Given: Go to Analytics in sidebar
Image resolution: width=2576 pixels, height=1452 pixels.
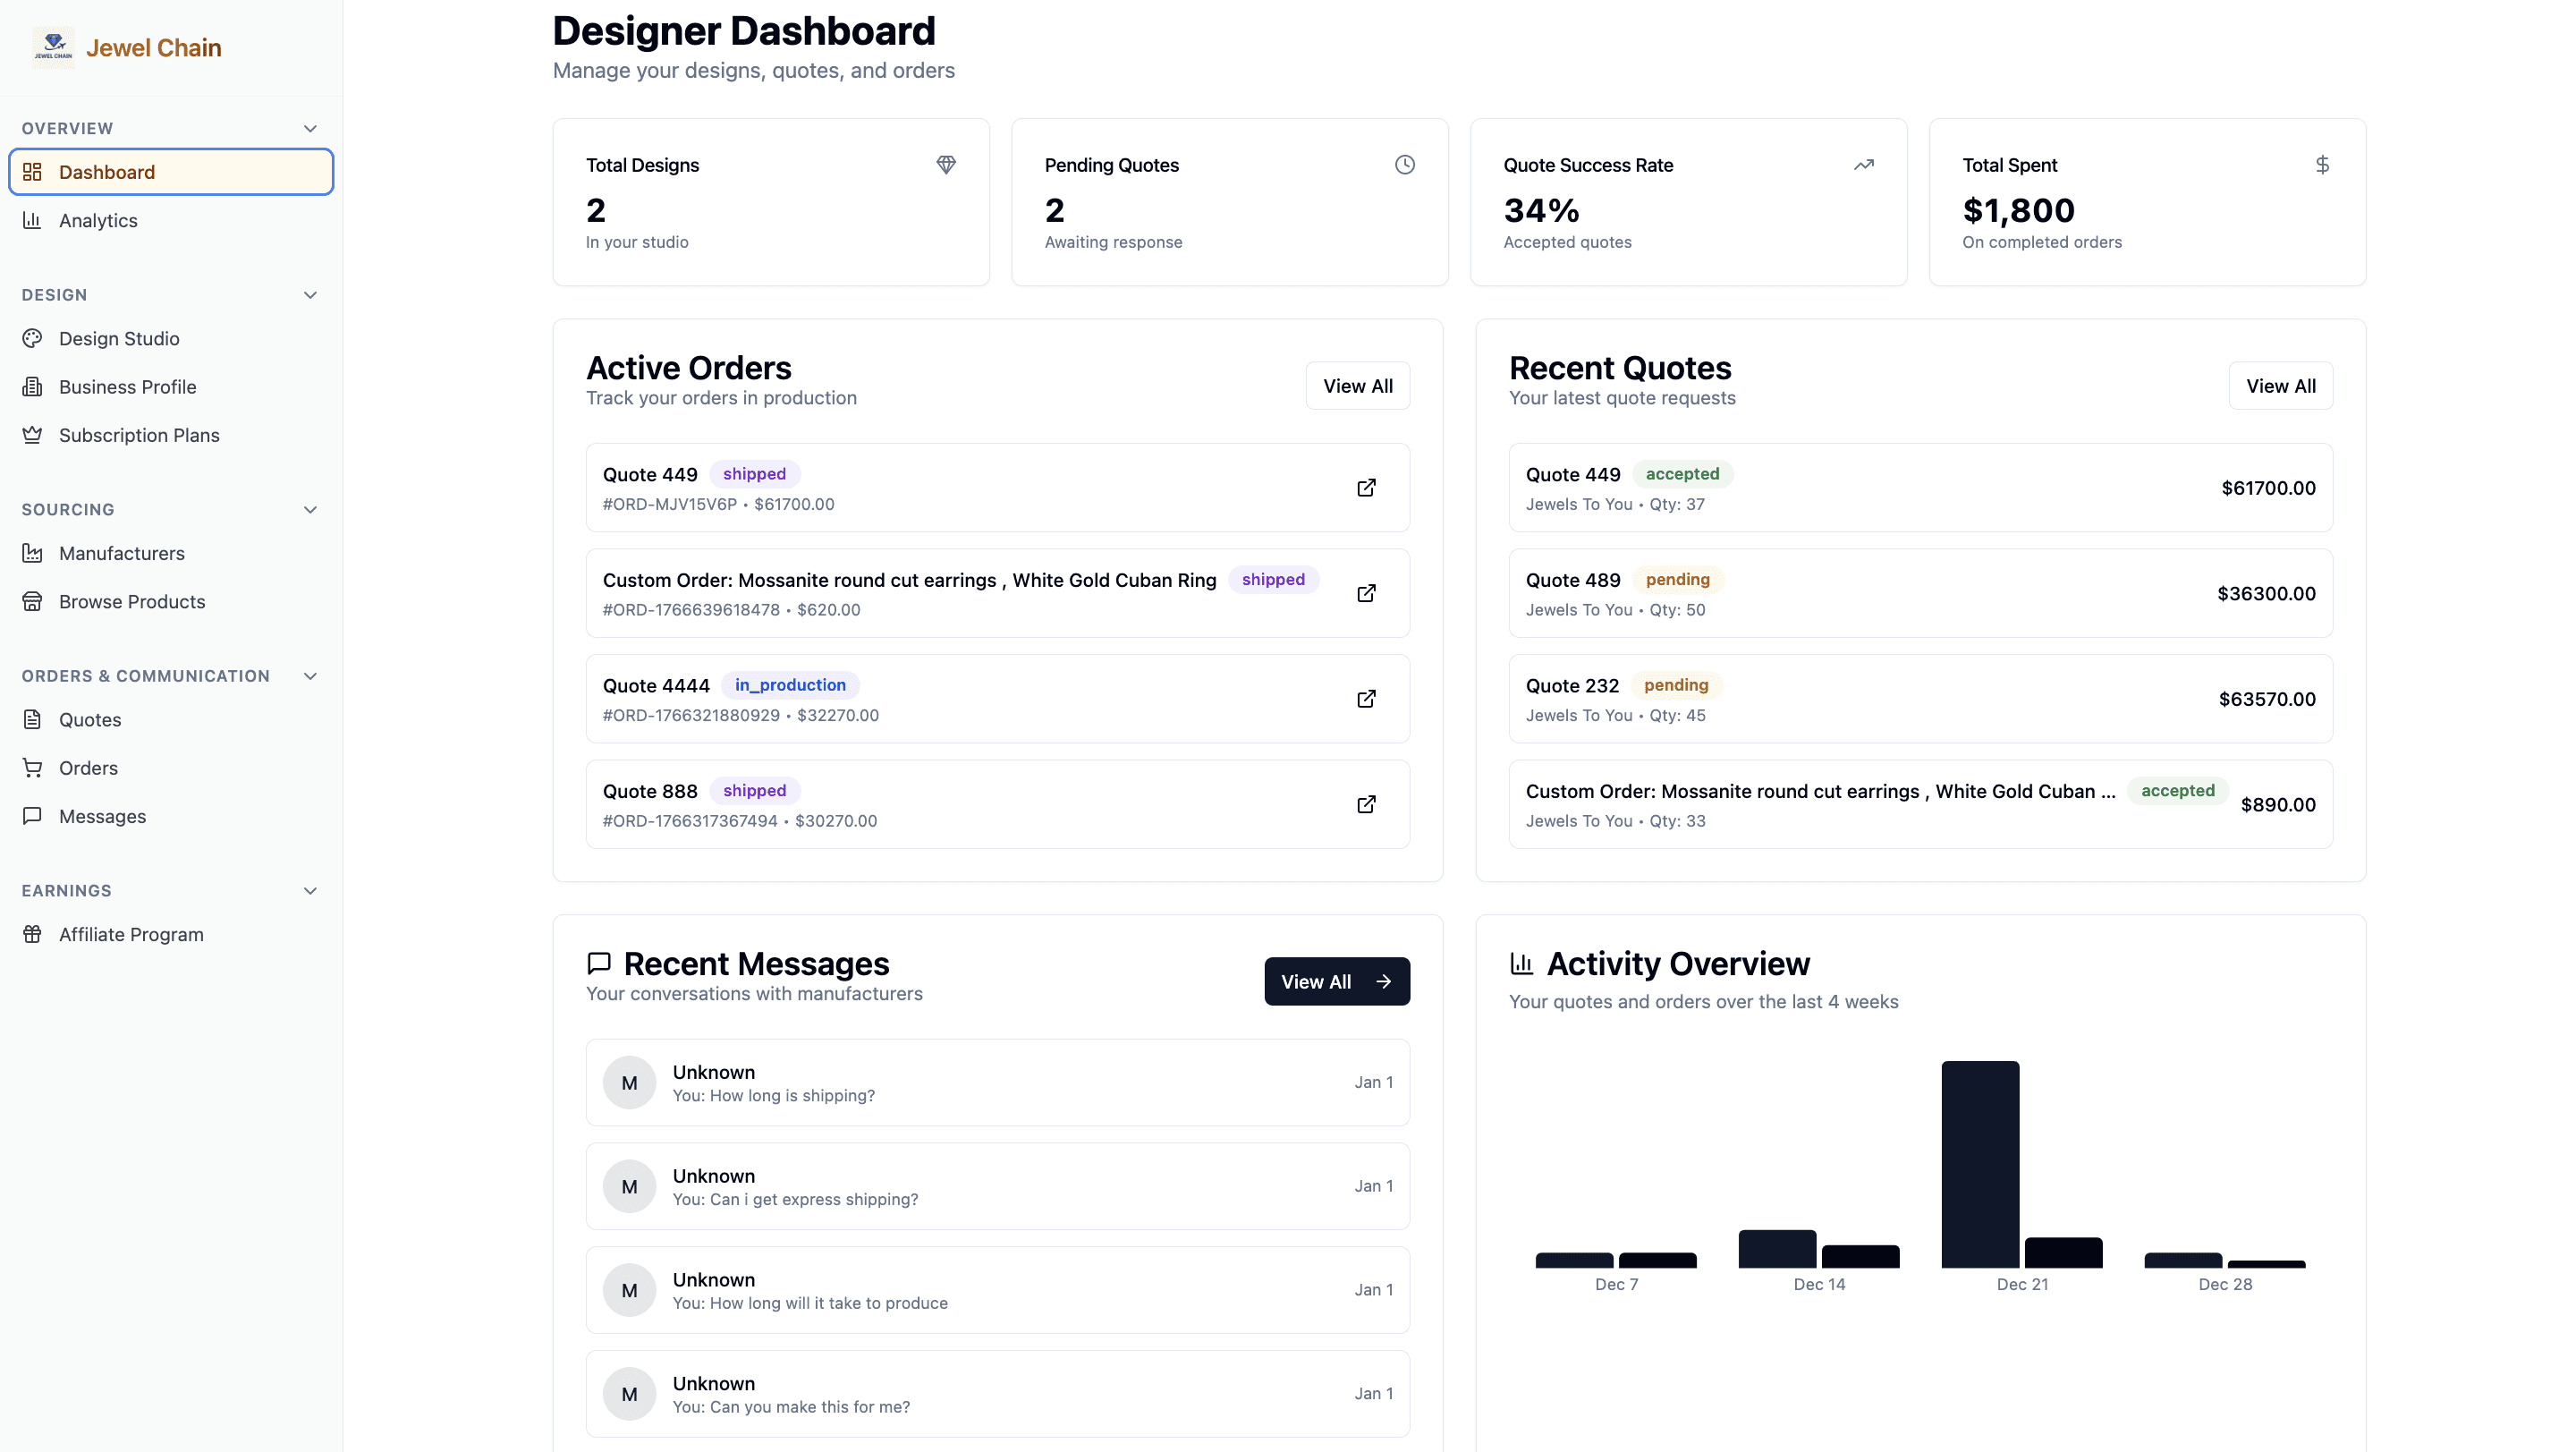Looking at the screenshot, I should [98, 220].
